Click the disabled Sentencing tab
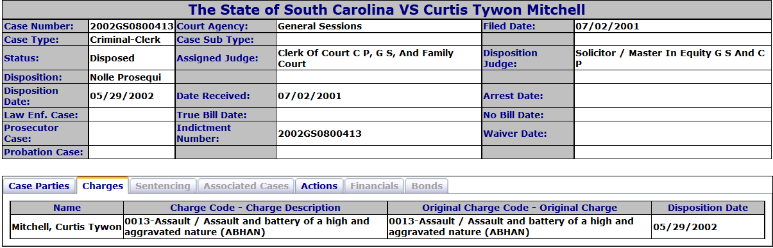The height and width of the screenshot is (248, 773). click(164, 186)
